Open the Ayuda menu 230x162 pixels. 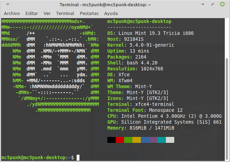[111, 14]
